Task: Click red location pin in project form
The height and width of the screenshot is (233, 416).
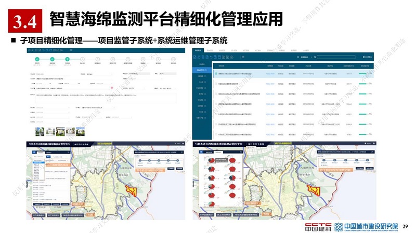Action: tap(112, 88)
